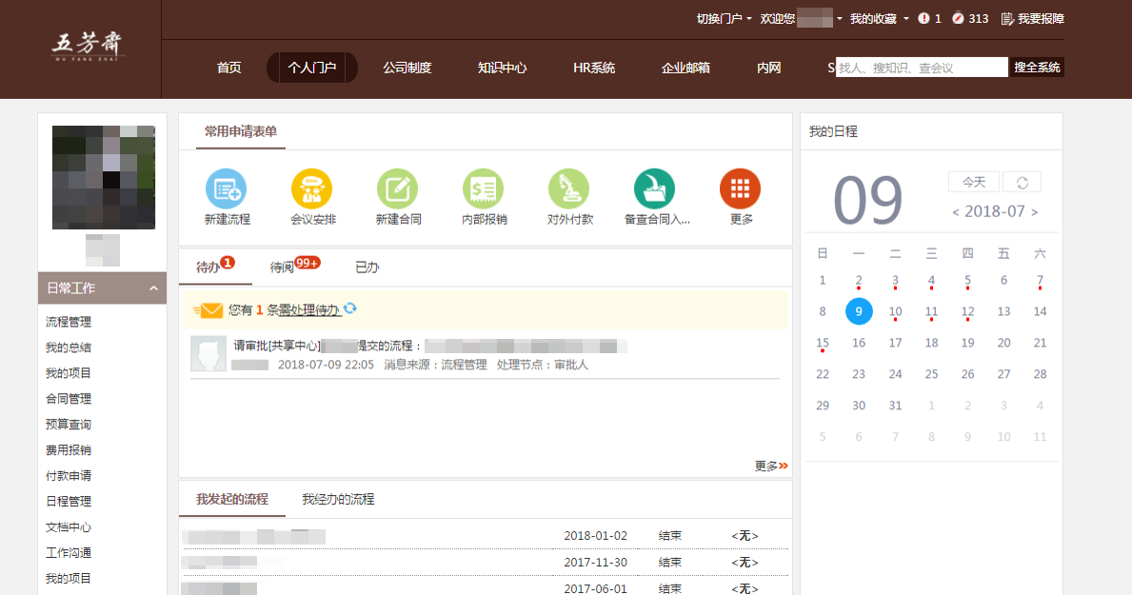The width and height of the screenshot is (1132, 595).
Task: Click the 搜全系统 search button
Action: 1037,68
